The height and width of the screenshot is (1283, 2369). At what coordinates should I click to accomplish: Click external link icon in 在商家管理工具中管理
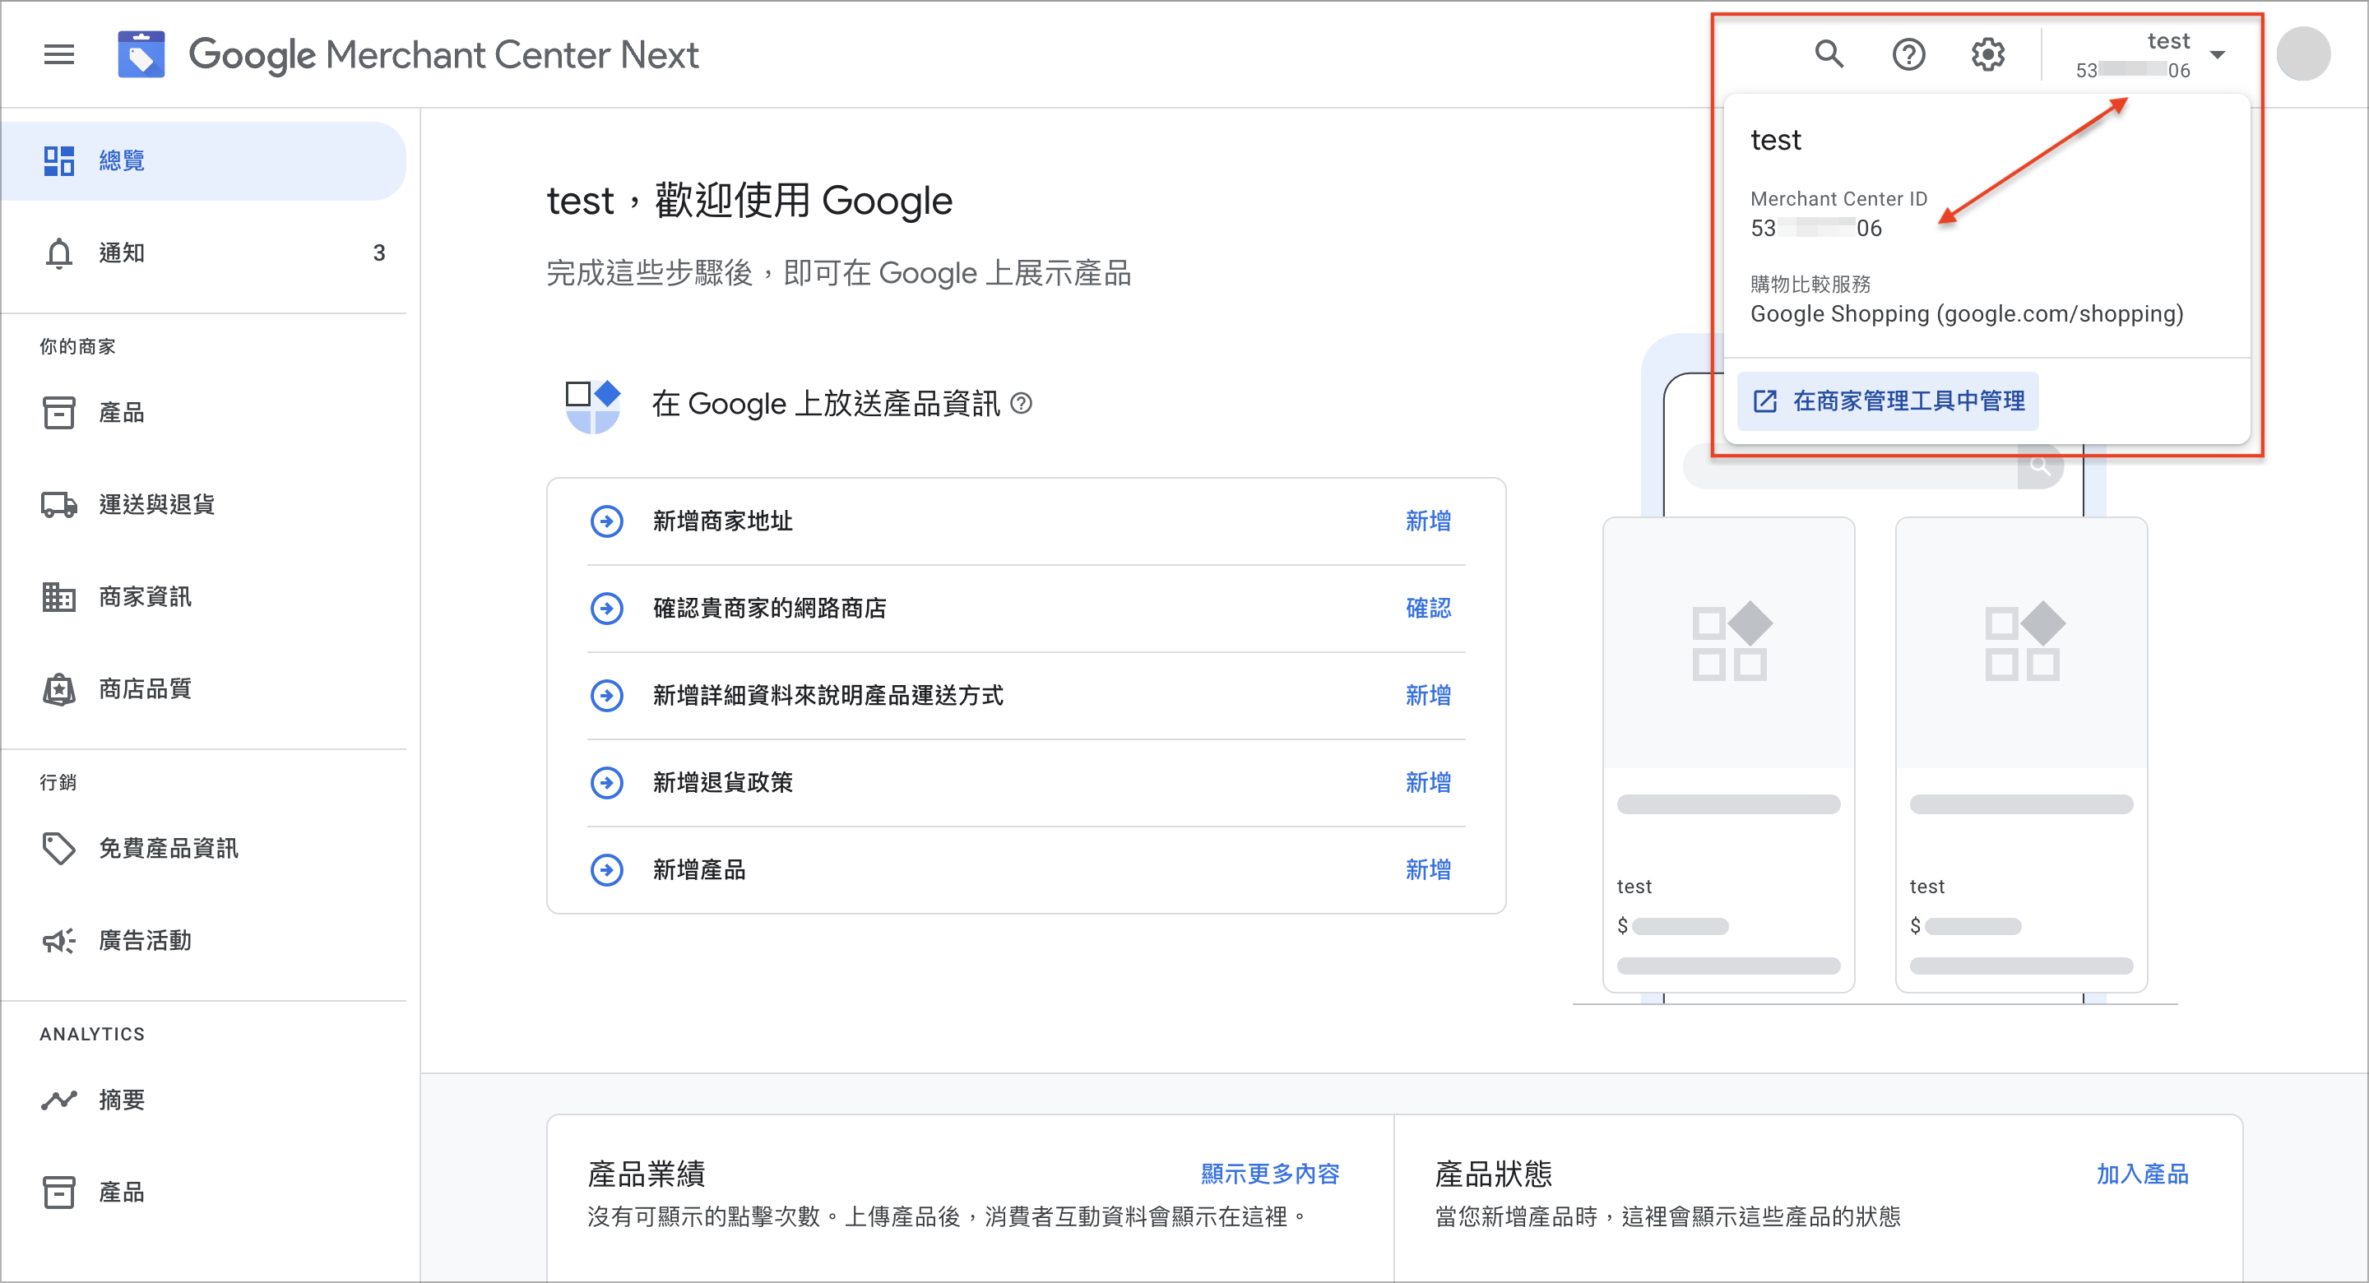1764,401
